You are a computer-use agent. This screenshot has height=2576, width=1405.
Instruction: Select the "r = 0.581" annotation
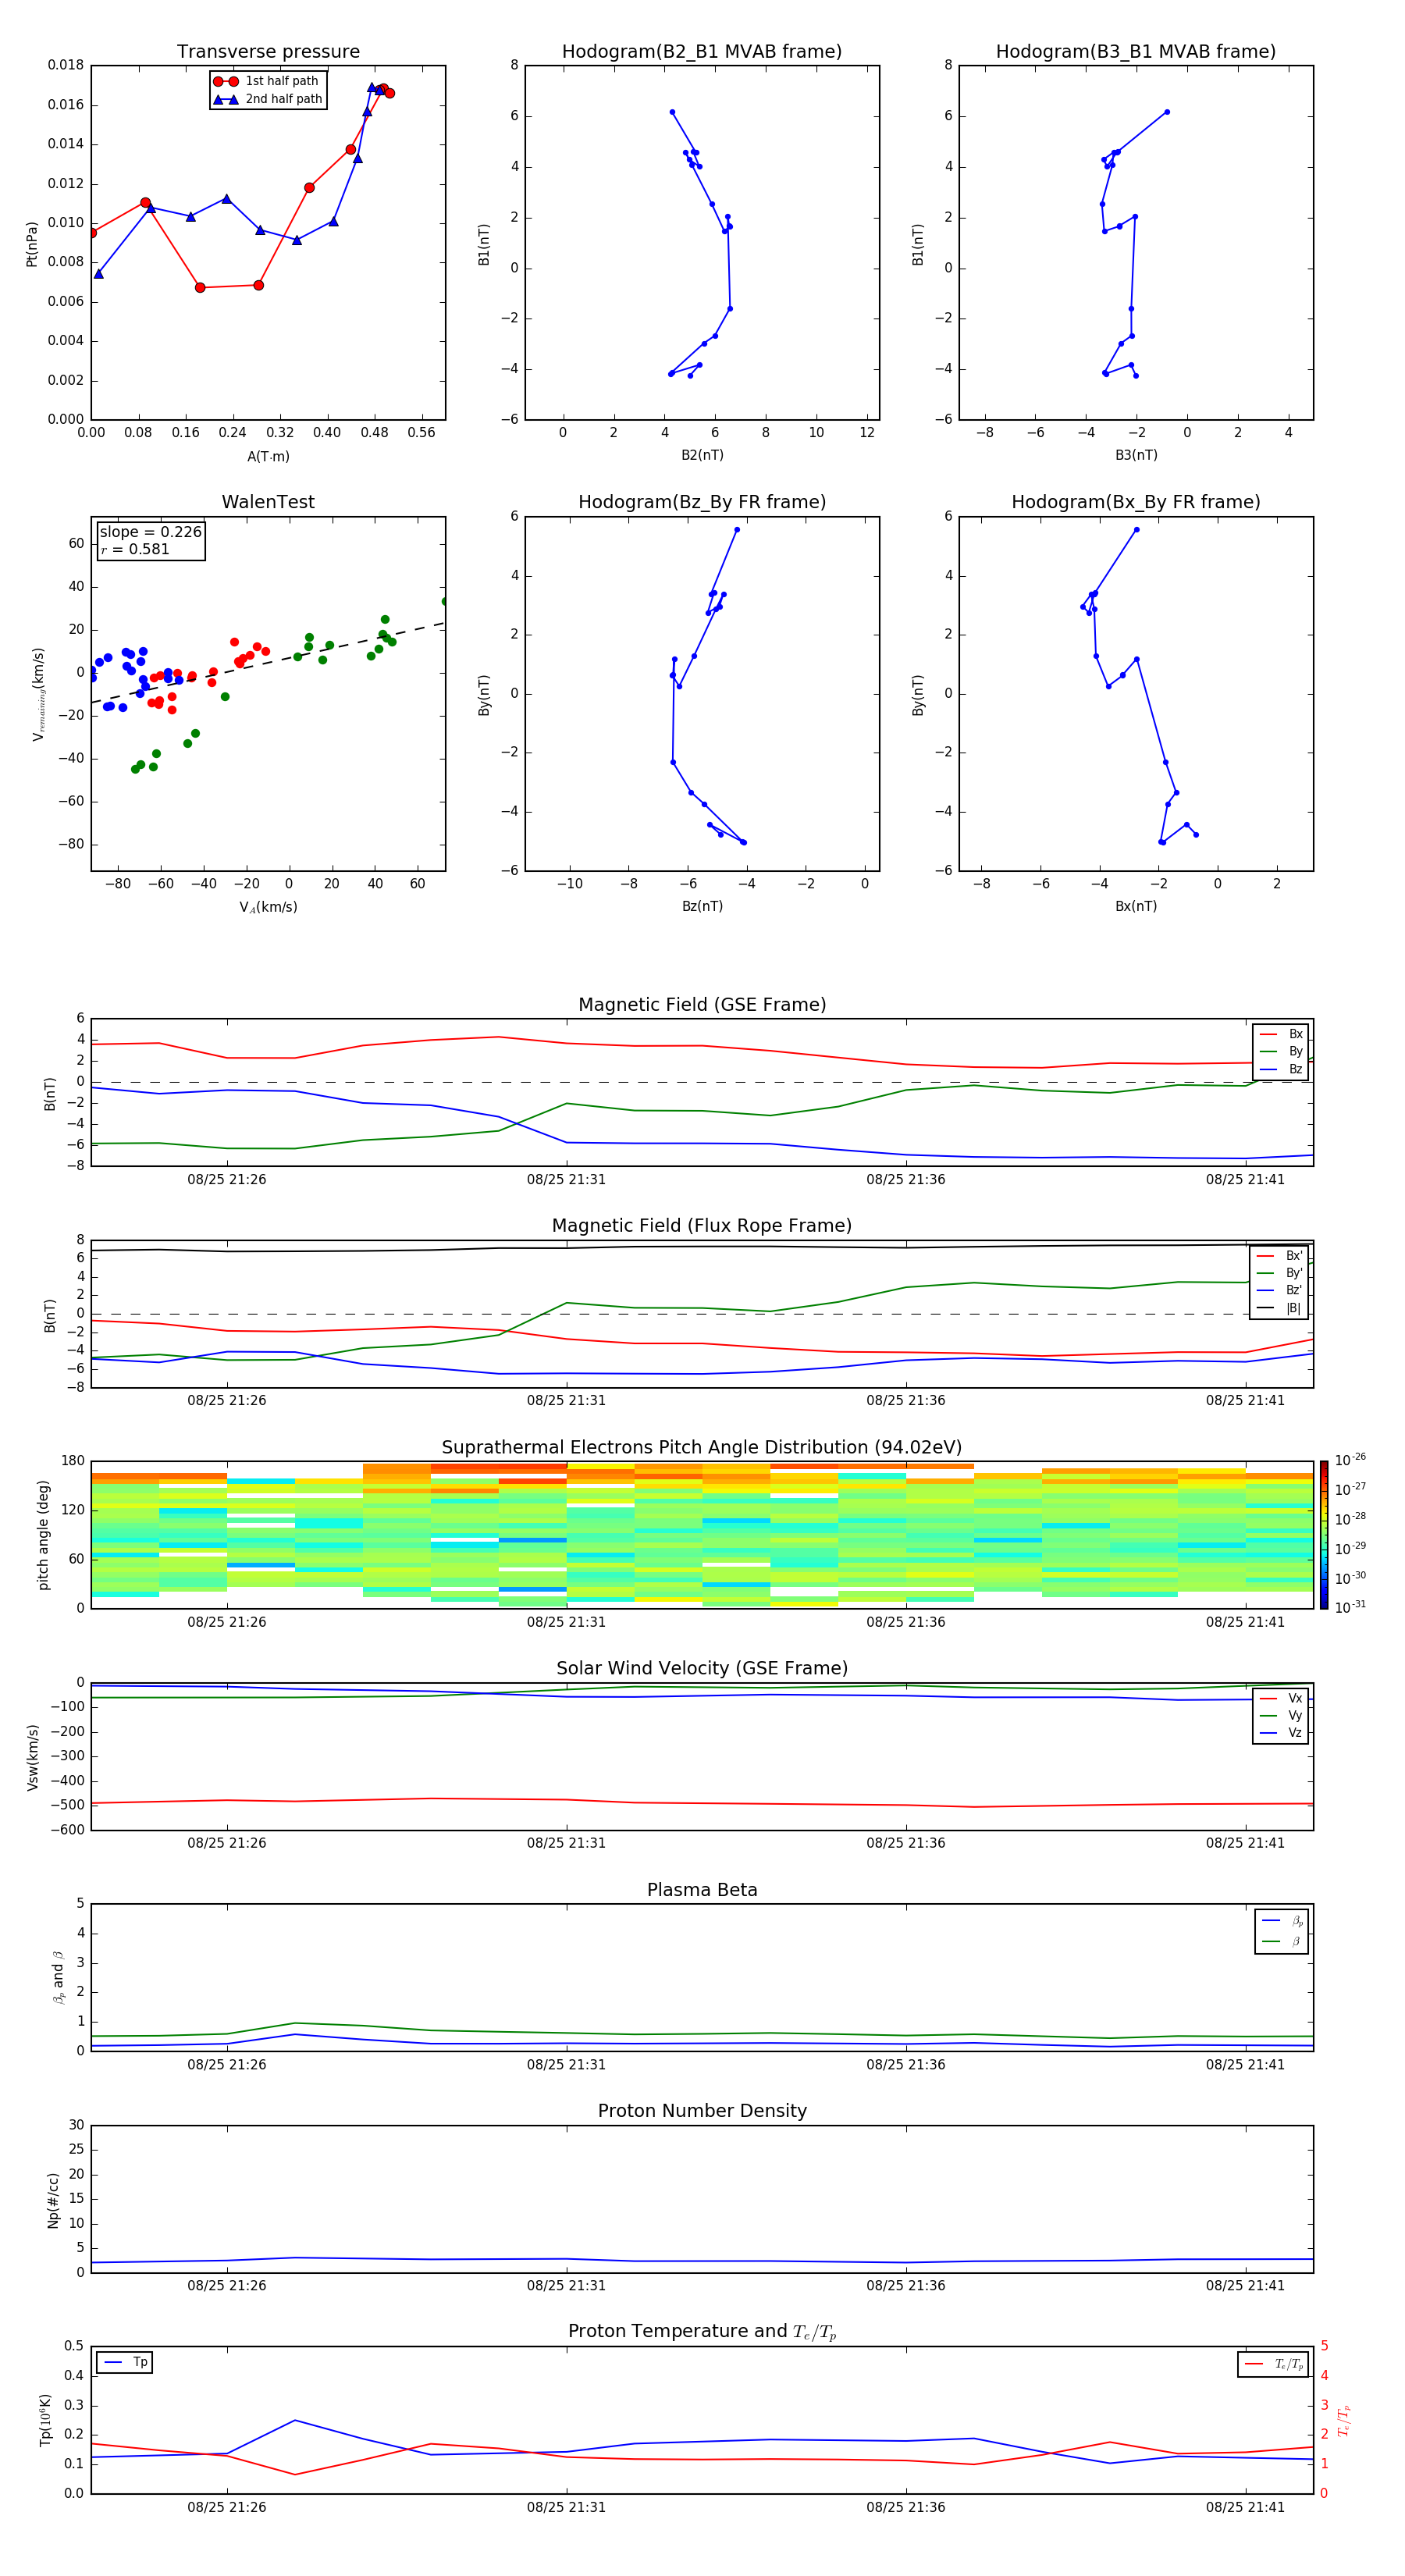[135, 549]
